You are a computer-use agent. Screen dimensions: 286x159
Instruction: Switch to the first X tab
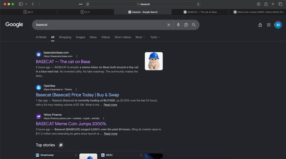[x=28, y=12]
